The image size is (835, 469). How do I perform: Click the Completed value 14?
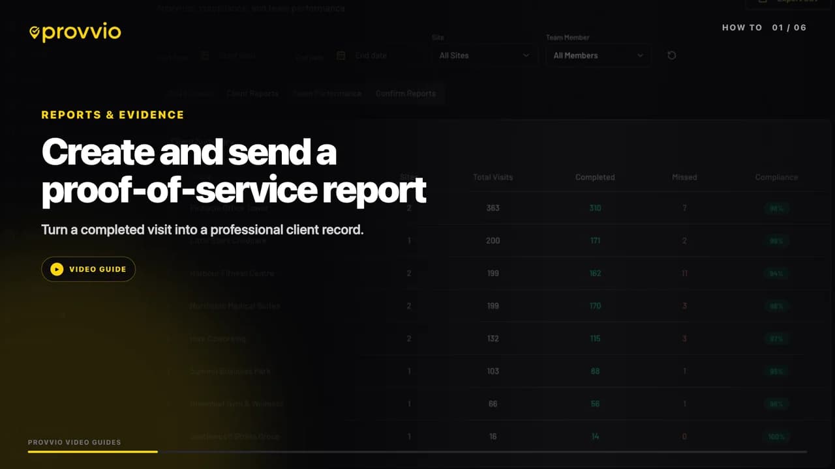(x=595, y=436)
